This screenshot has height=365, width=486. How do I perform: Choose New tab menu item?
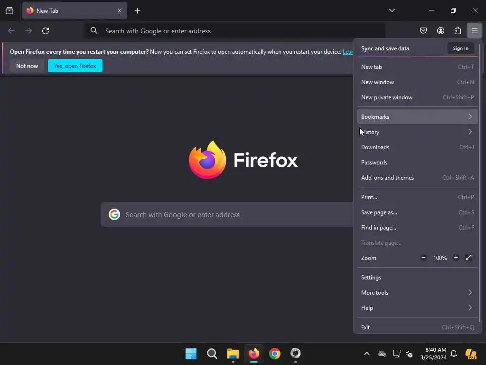417,67
